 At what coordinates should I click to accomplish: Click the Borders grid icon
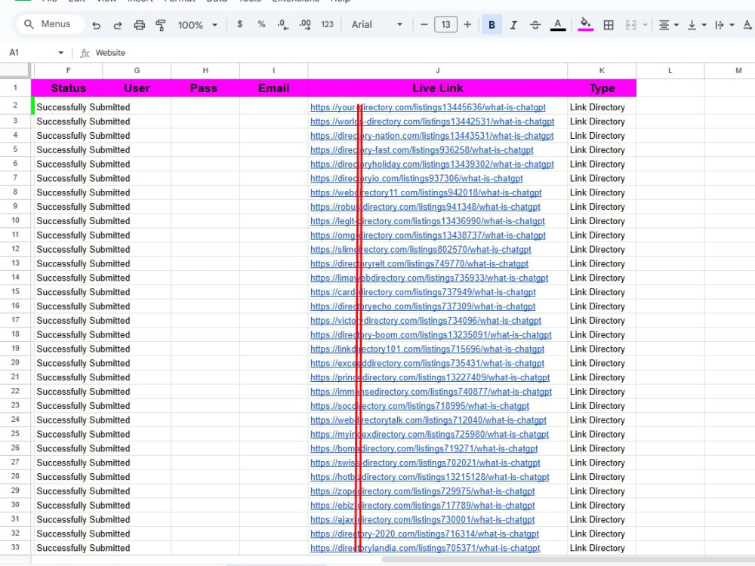609,25
